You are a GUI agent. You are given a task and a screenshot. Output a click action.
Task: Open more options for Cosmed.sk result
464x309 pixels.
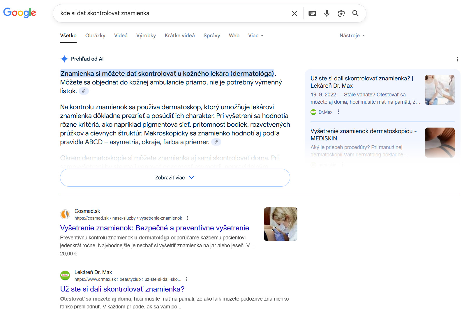click(x=188, y=218)
